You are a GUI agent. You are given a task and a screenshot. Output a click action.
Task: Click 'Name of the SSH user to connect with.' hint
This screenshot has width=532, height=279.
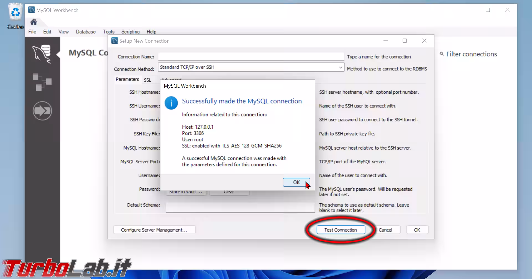click(x=357, y=106)
